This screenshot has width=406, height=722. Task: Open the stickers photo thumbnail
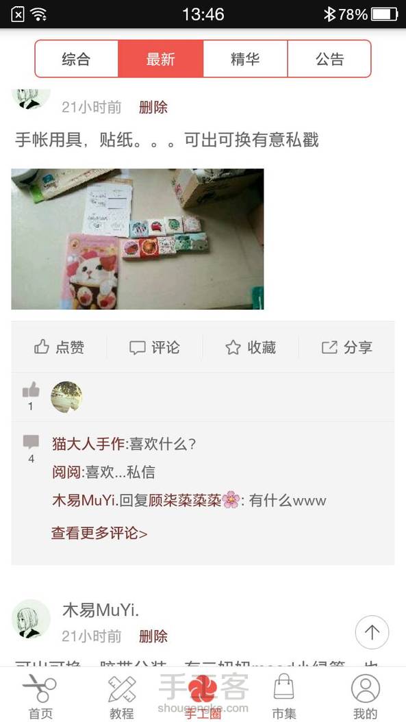pos(138,239)
